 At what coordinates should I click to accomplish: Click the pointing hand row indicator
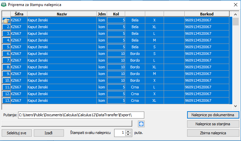[x=6, y=20]
